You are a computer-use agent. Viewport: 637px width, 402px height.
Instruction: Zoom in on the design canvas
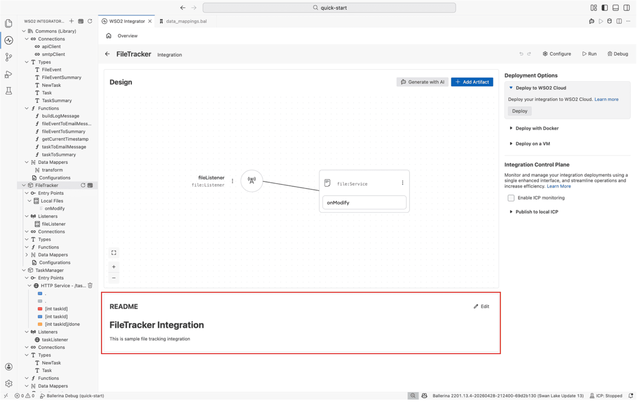click(x=114, y=267)
